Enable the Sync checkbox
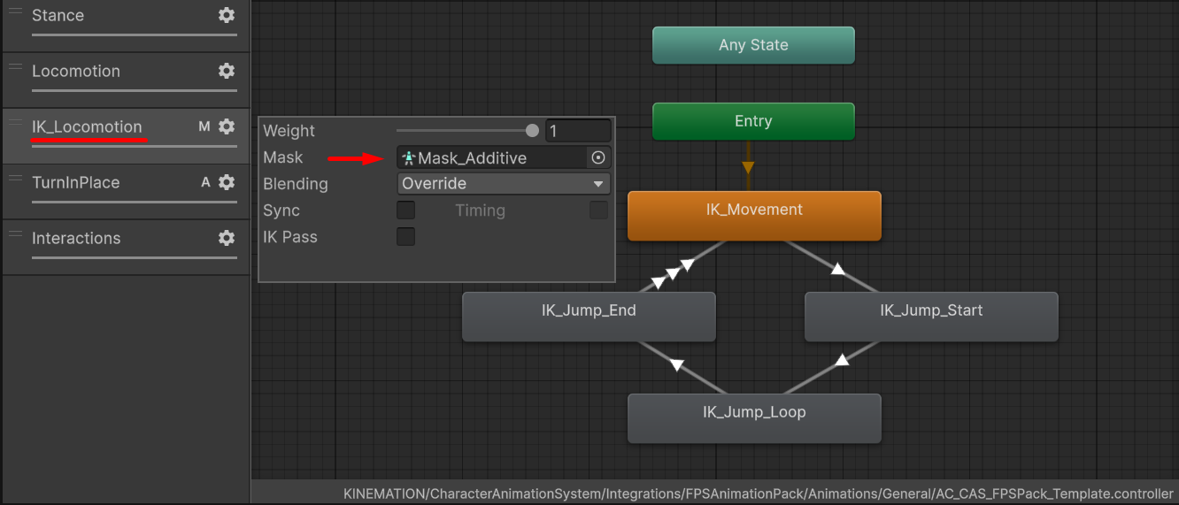This screenshot has height=505, width=1179. tap(405, 210)
